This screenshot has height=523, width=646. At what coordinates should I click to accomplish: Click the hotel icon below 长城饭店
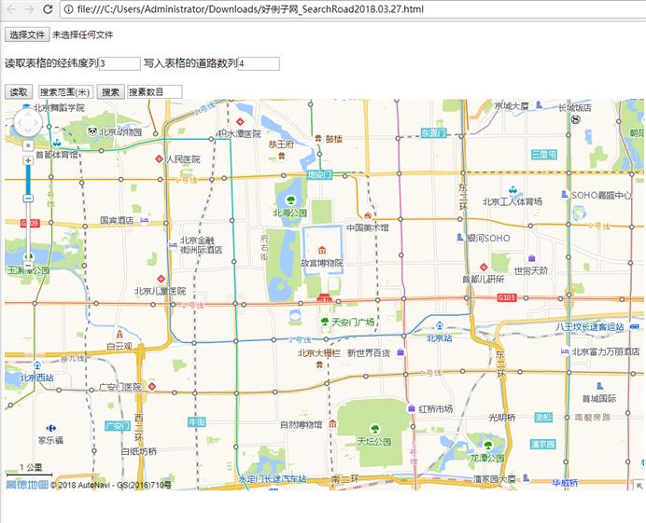(x=576, y=119)
